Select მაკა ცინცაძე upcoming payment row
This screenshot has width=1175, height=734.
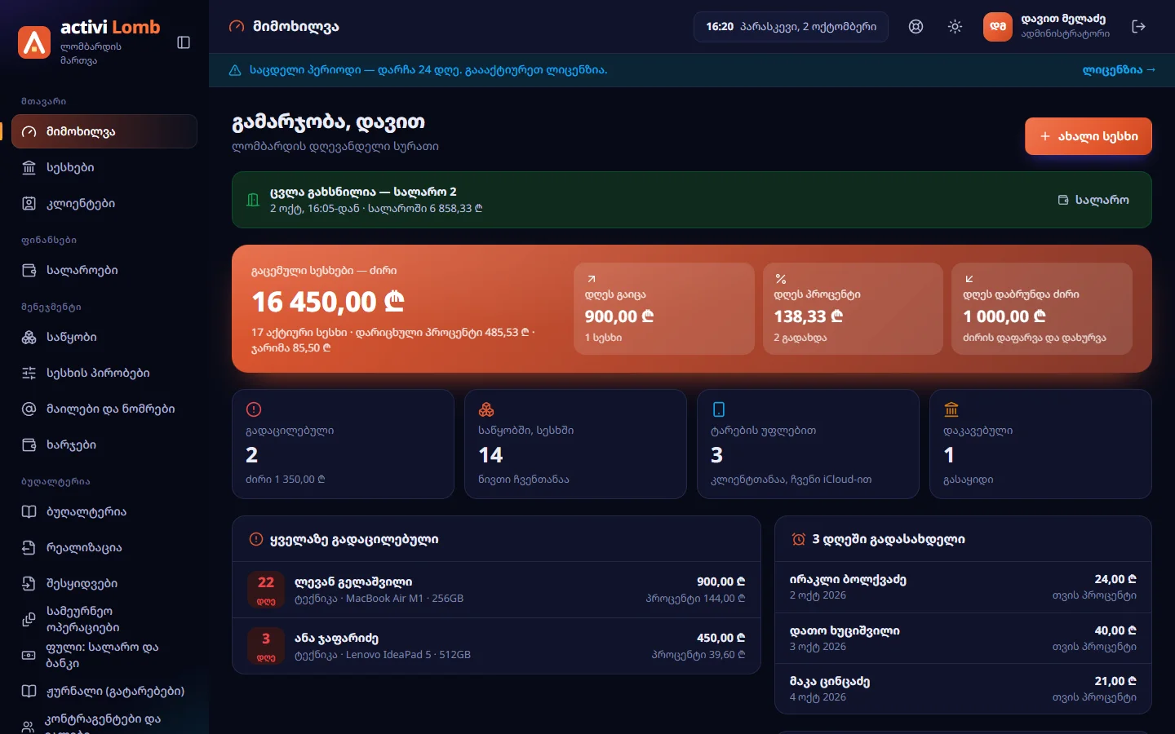[x=963, y=688]
